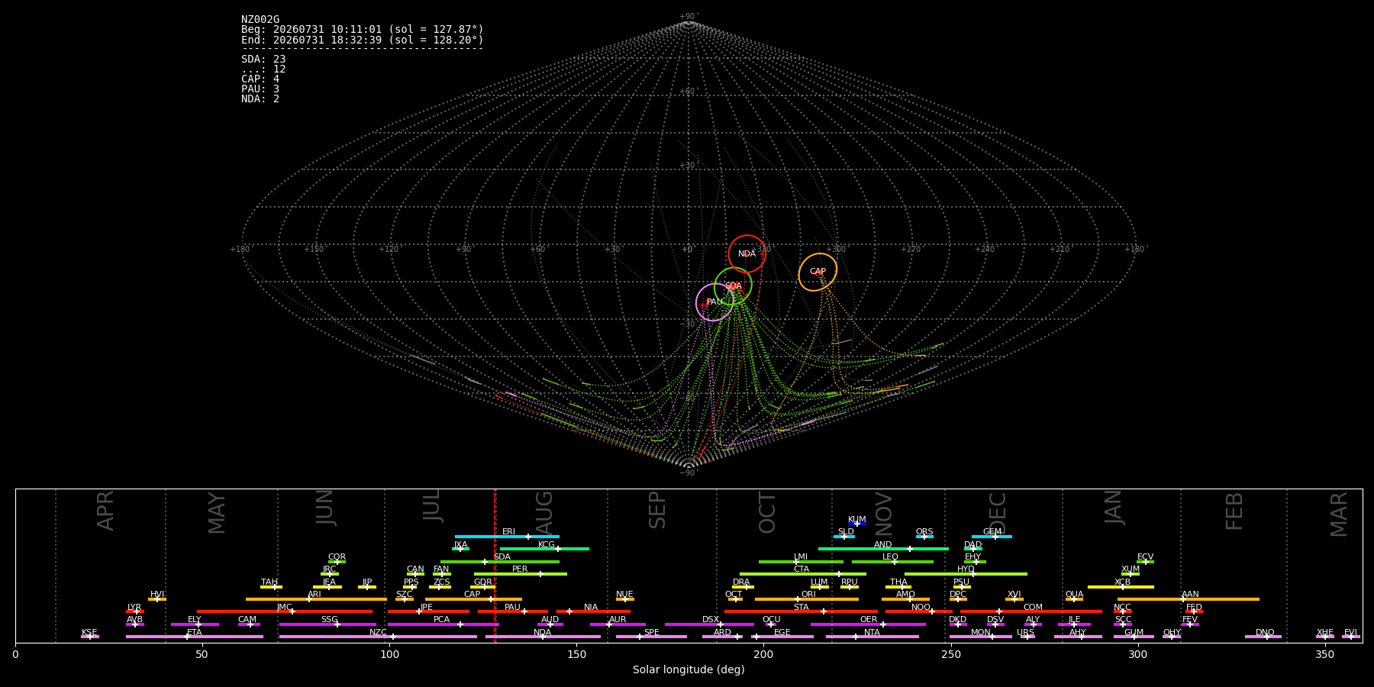
Task: Select the orange ARI shower bar
Action: coord(316,599)
